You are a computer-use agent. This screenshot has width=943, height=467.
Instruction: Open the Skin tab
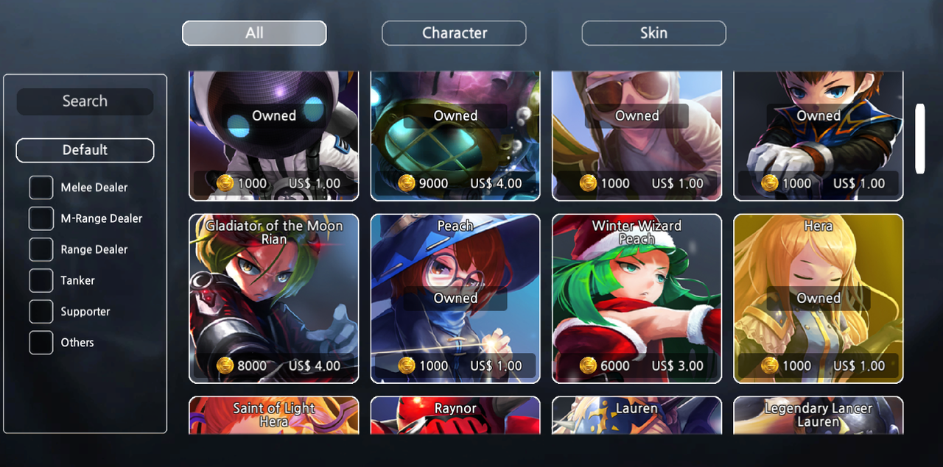[x=653, y=33]
